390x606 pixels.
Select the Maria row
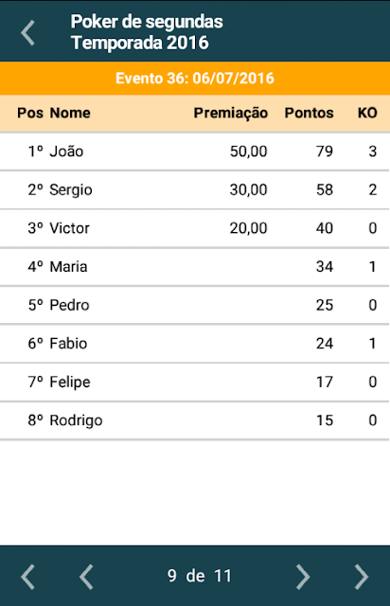(x=195, y=267)
